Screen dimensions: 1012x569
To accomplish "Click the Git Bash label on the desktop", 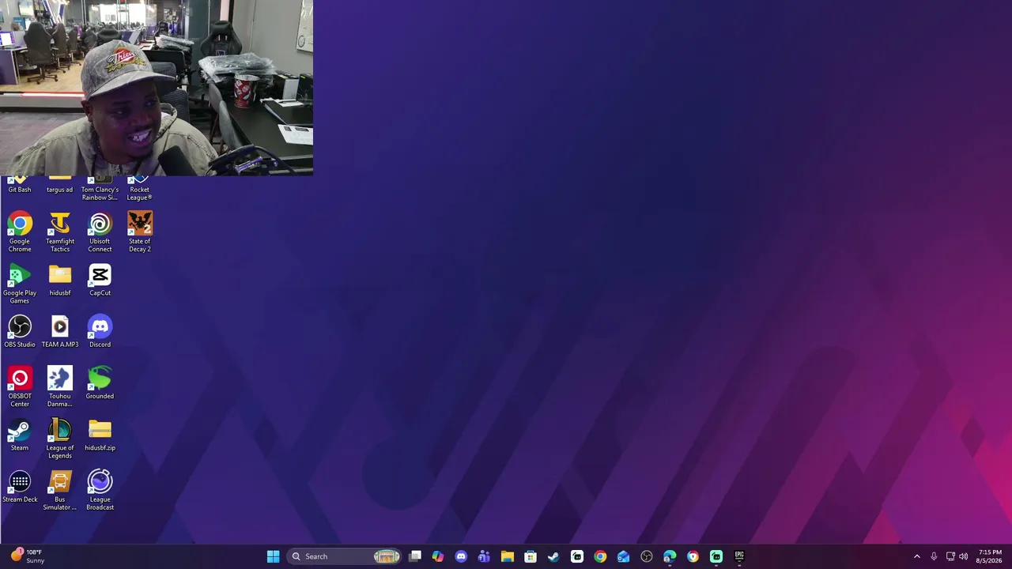I will pyautogui.click(x=20, y=190).
